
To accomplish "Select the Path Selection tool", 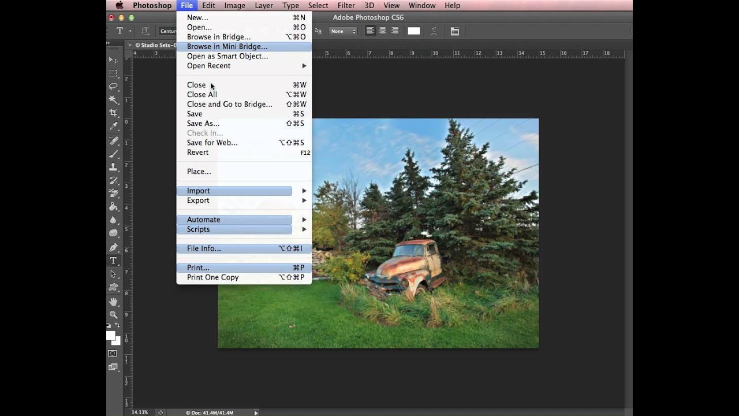I will [x=113, y=274].
